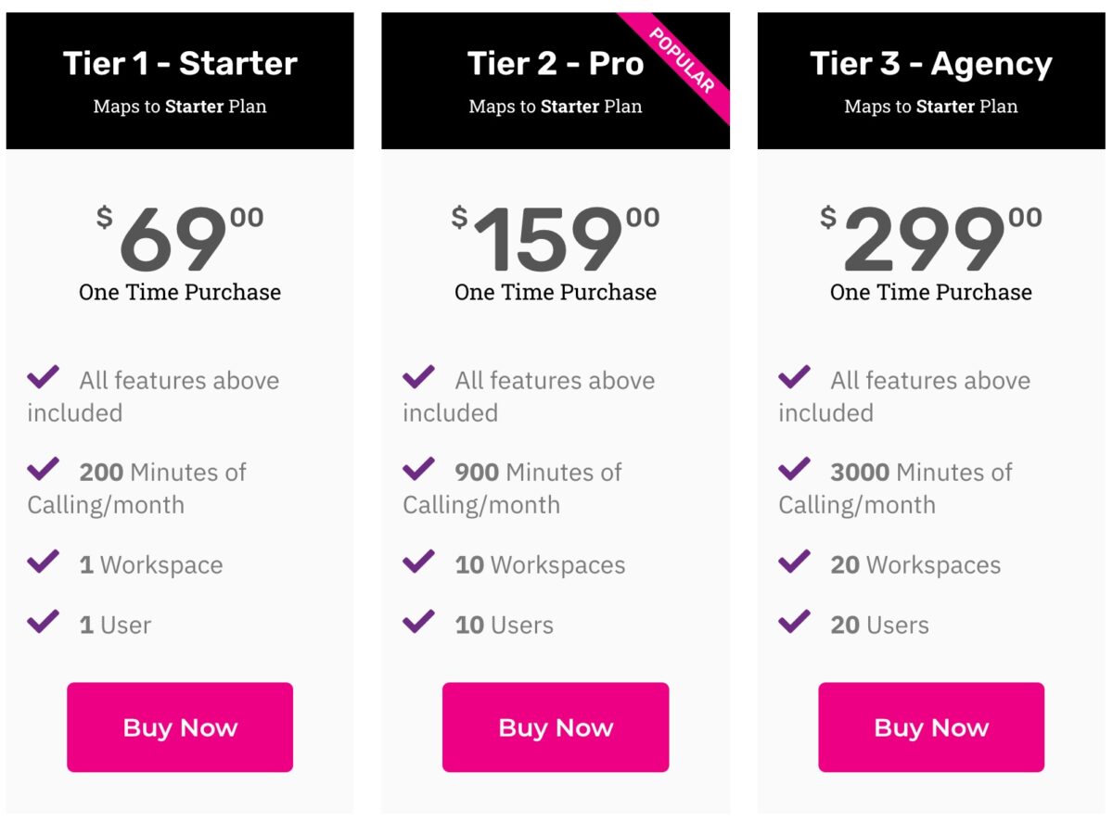Click checkmark next to 20 Workspaces

(x=795, y=562)
